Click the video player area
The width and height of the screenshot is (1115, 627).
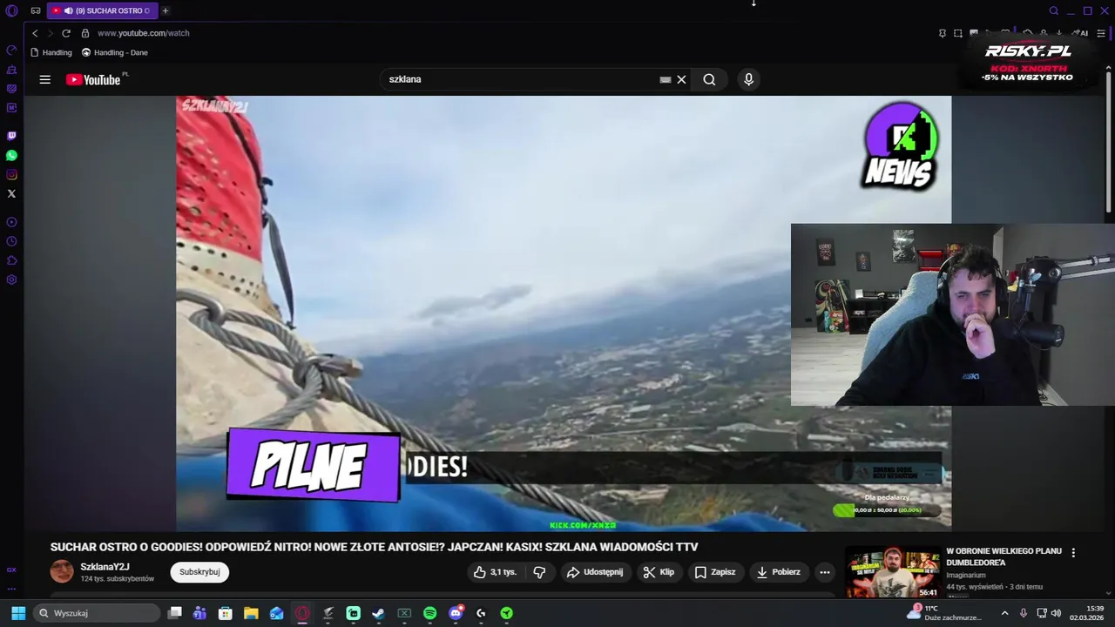click(x=564, y=313)
